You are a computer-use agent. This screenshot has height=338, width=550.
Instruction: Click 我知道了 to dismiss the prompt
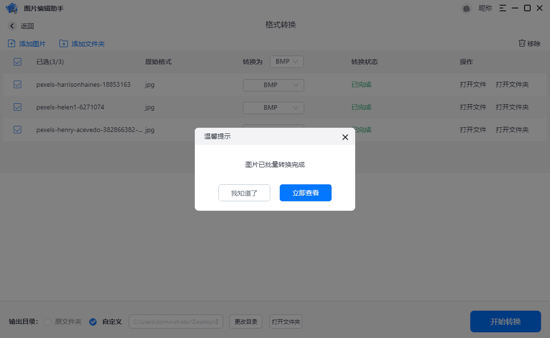[244, 193]
